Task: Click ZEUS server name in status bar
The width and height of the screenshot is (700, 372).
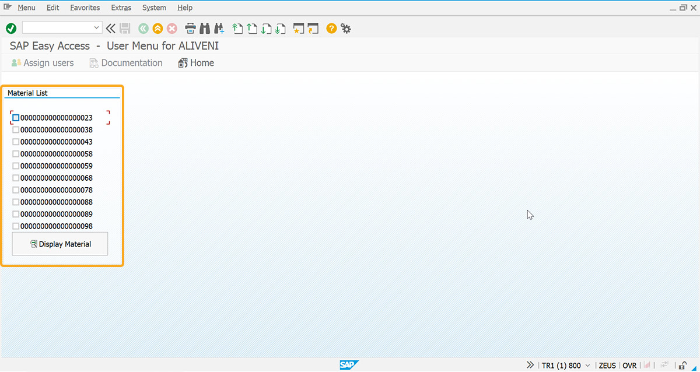Action: click(x=607, y=366)
